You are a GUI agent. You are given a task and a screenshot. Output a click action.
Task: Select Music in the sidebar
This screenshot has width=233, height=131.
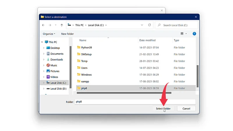coord(54,65)
